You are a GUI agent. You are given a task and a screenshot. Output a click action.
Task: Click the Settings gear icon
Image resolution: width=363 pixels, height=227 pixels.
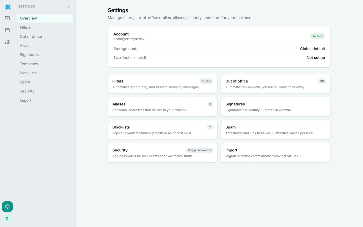(7, 207)
